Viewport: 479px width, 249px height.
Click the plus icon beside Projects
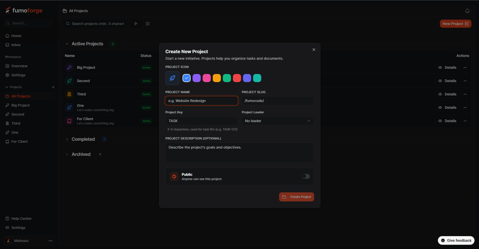pos(53,87)
